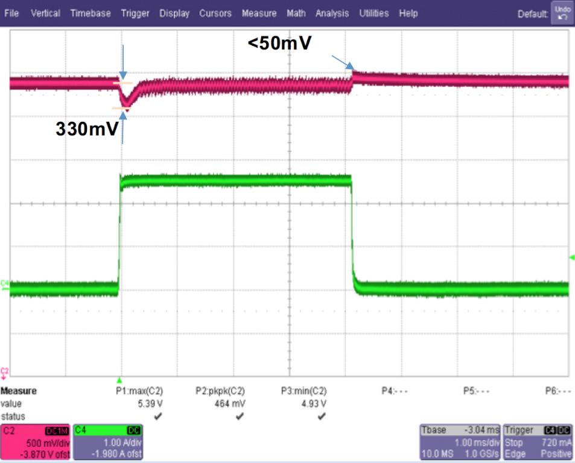Open the Vertical menu

point(45,13)
